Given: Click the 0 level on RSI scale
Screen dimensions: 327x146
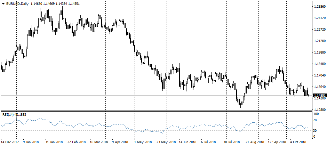Looking at the screenshot, I should (x=314, y=137).
